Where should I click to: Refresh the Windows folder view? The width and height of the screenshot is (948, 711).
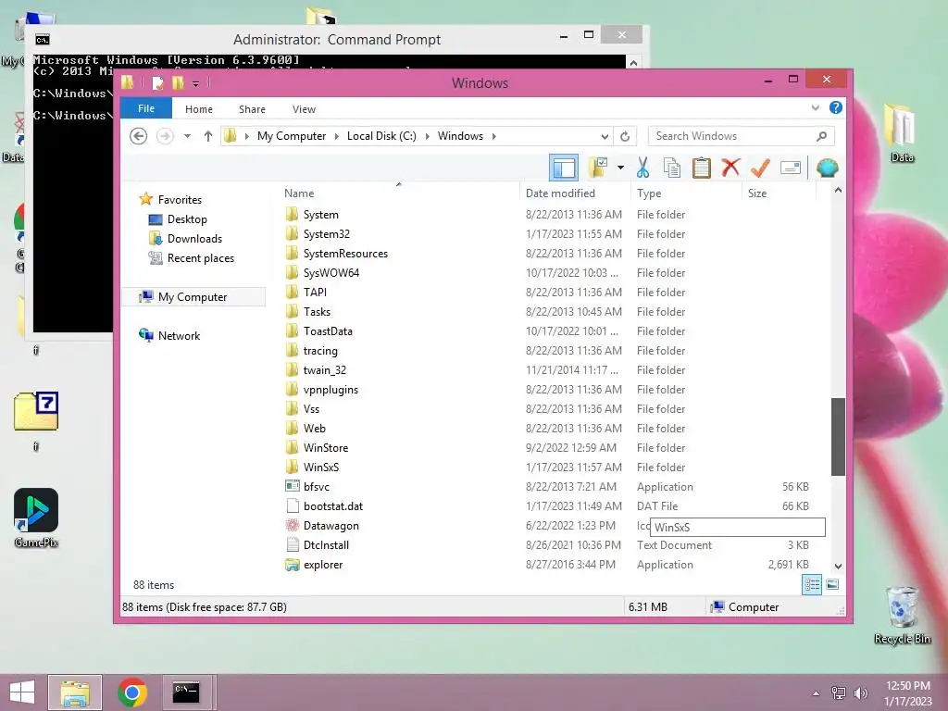[x=625, y=136]
